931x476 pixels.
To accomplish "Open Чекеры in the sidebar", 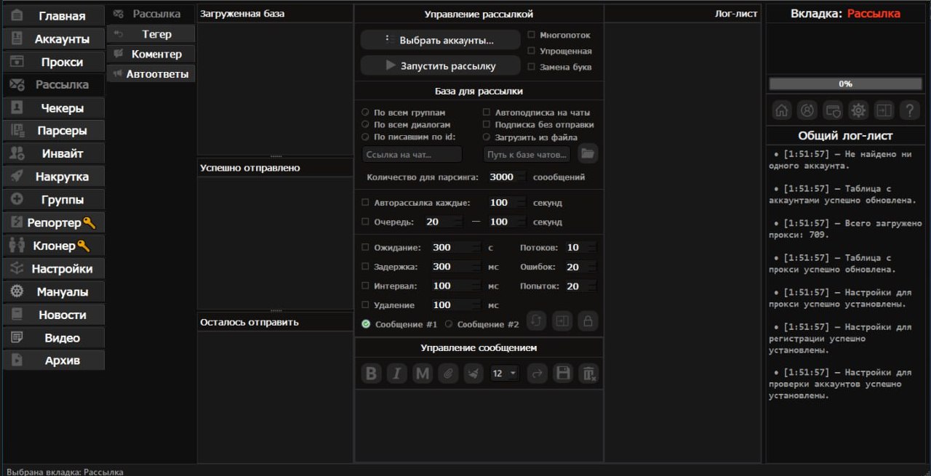I will click(54, 108).
